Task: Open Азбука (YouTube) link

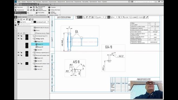Action: (x=52, y=12)
